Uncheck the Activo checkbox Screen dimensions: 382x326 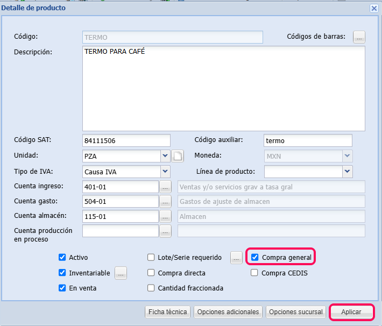(62, 258)
